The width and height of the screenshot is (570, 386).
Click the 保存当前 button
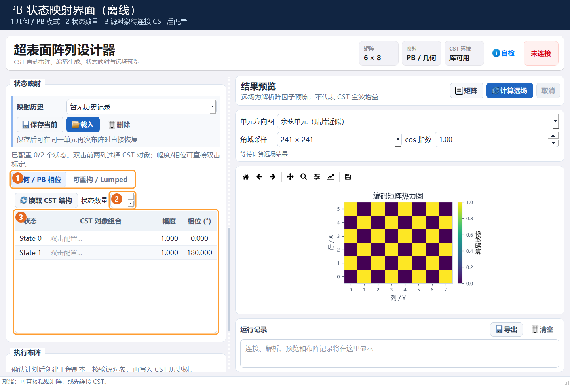(40, 125)
